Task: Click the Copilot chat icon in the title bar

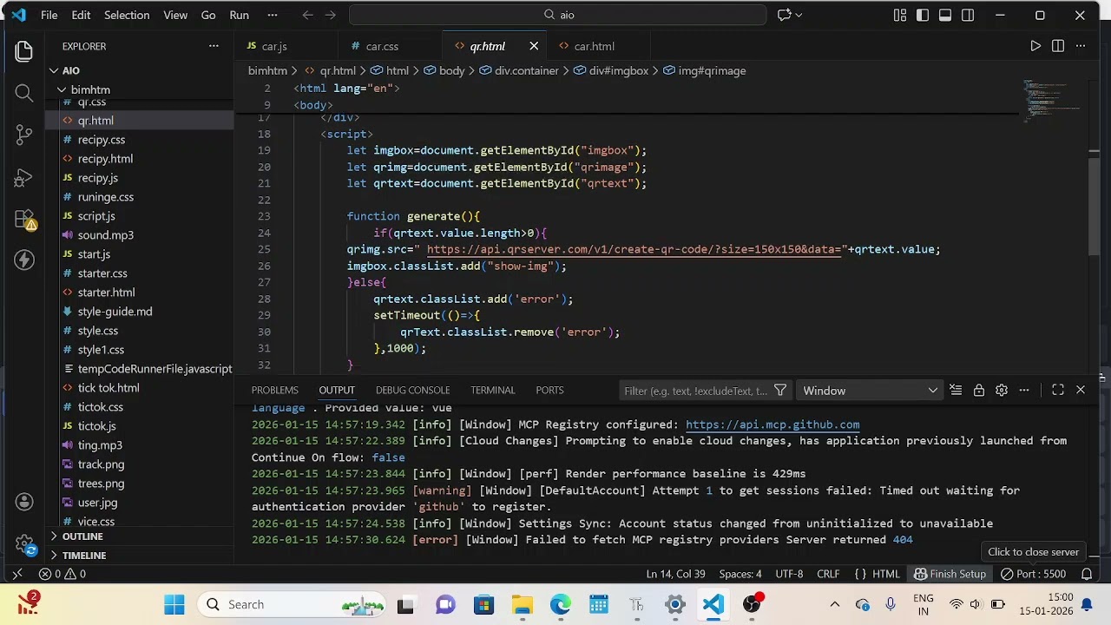Action: pos(785,15)
